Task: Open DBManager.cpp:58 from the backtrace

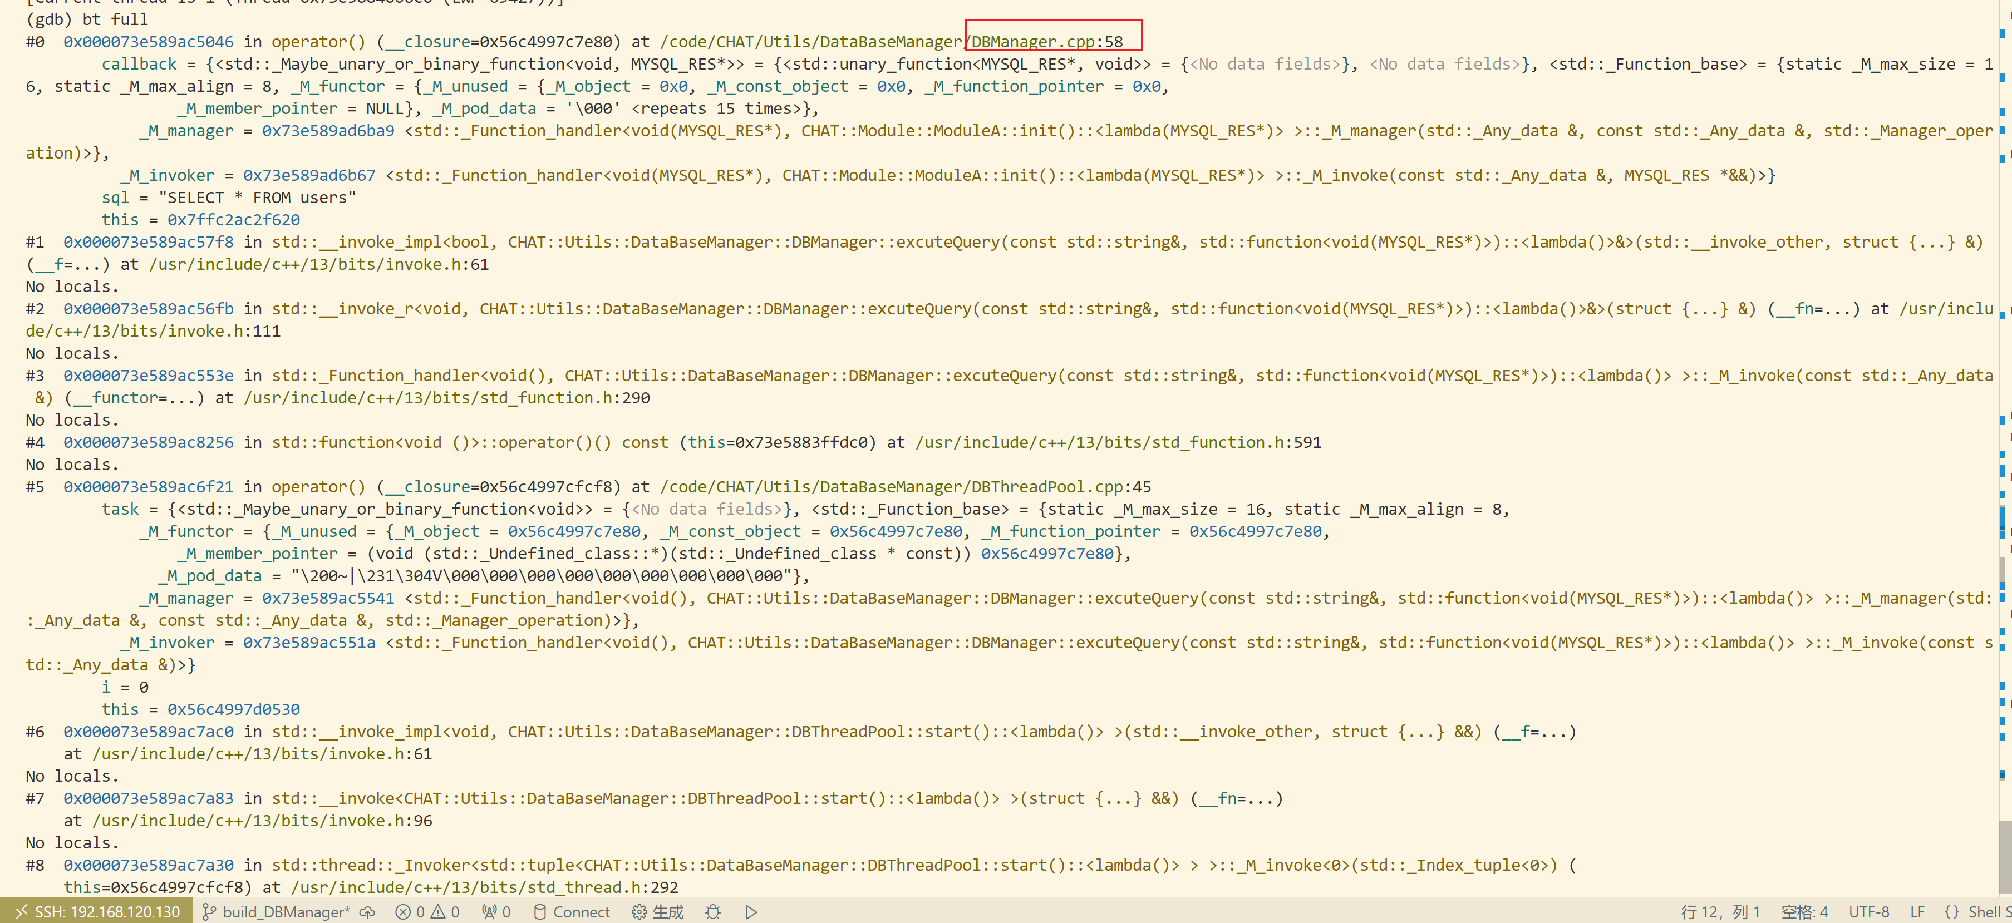Action: click(1046, 41)
